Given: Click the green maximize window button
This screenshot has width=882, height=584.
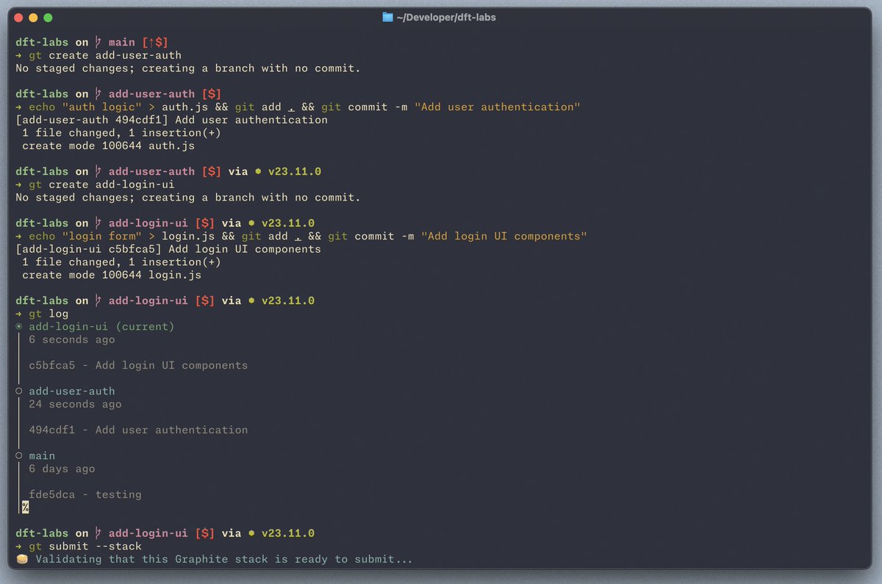Looking at the screenshot, I should point(48,17).
